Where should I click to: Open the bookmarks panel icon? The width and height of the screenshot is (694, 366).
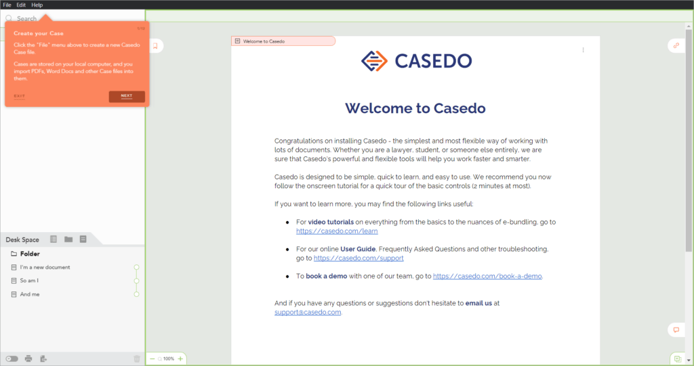point(155,45)
